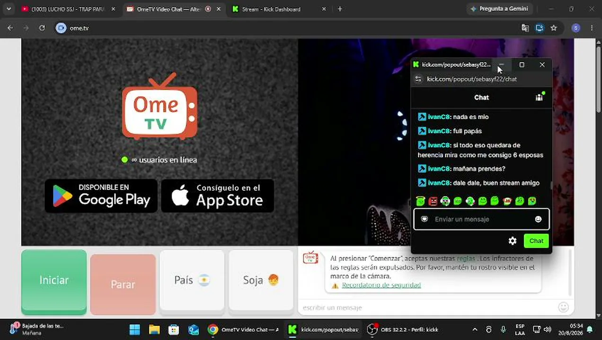Screen dimensions: 602x340
Task: Click the Pregunta a Gemini button
Action: pyautogui.click(x=499, y=8)
